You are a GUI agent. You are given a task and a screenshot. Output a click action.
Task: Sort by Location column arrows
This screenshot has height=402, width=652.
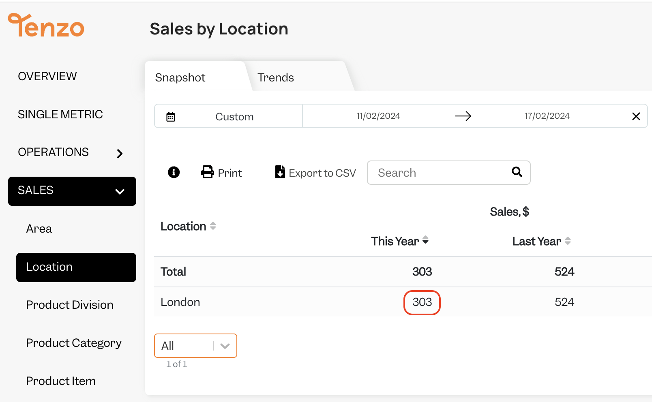click(213, 226)
